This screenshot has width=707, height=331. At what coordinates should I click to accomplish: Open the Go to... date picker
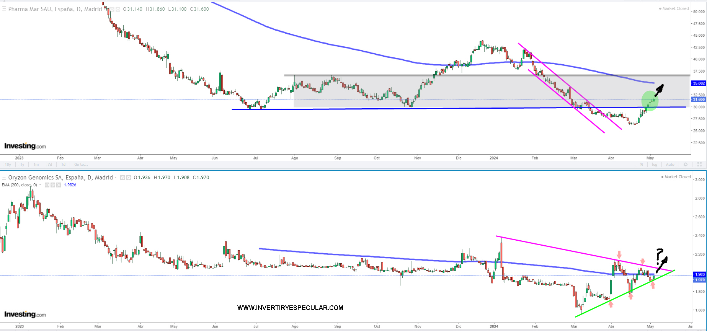[x=81, y=165]
